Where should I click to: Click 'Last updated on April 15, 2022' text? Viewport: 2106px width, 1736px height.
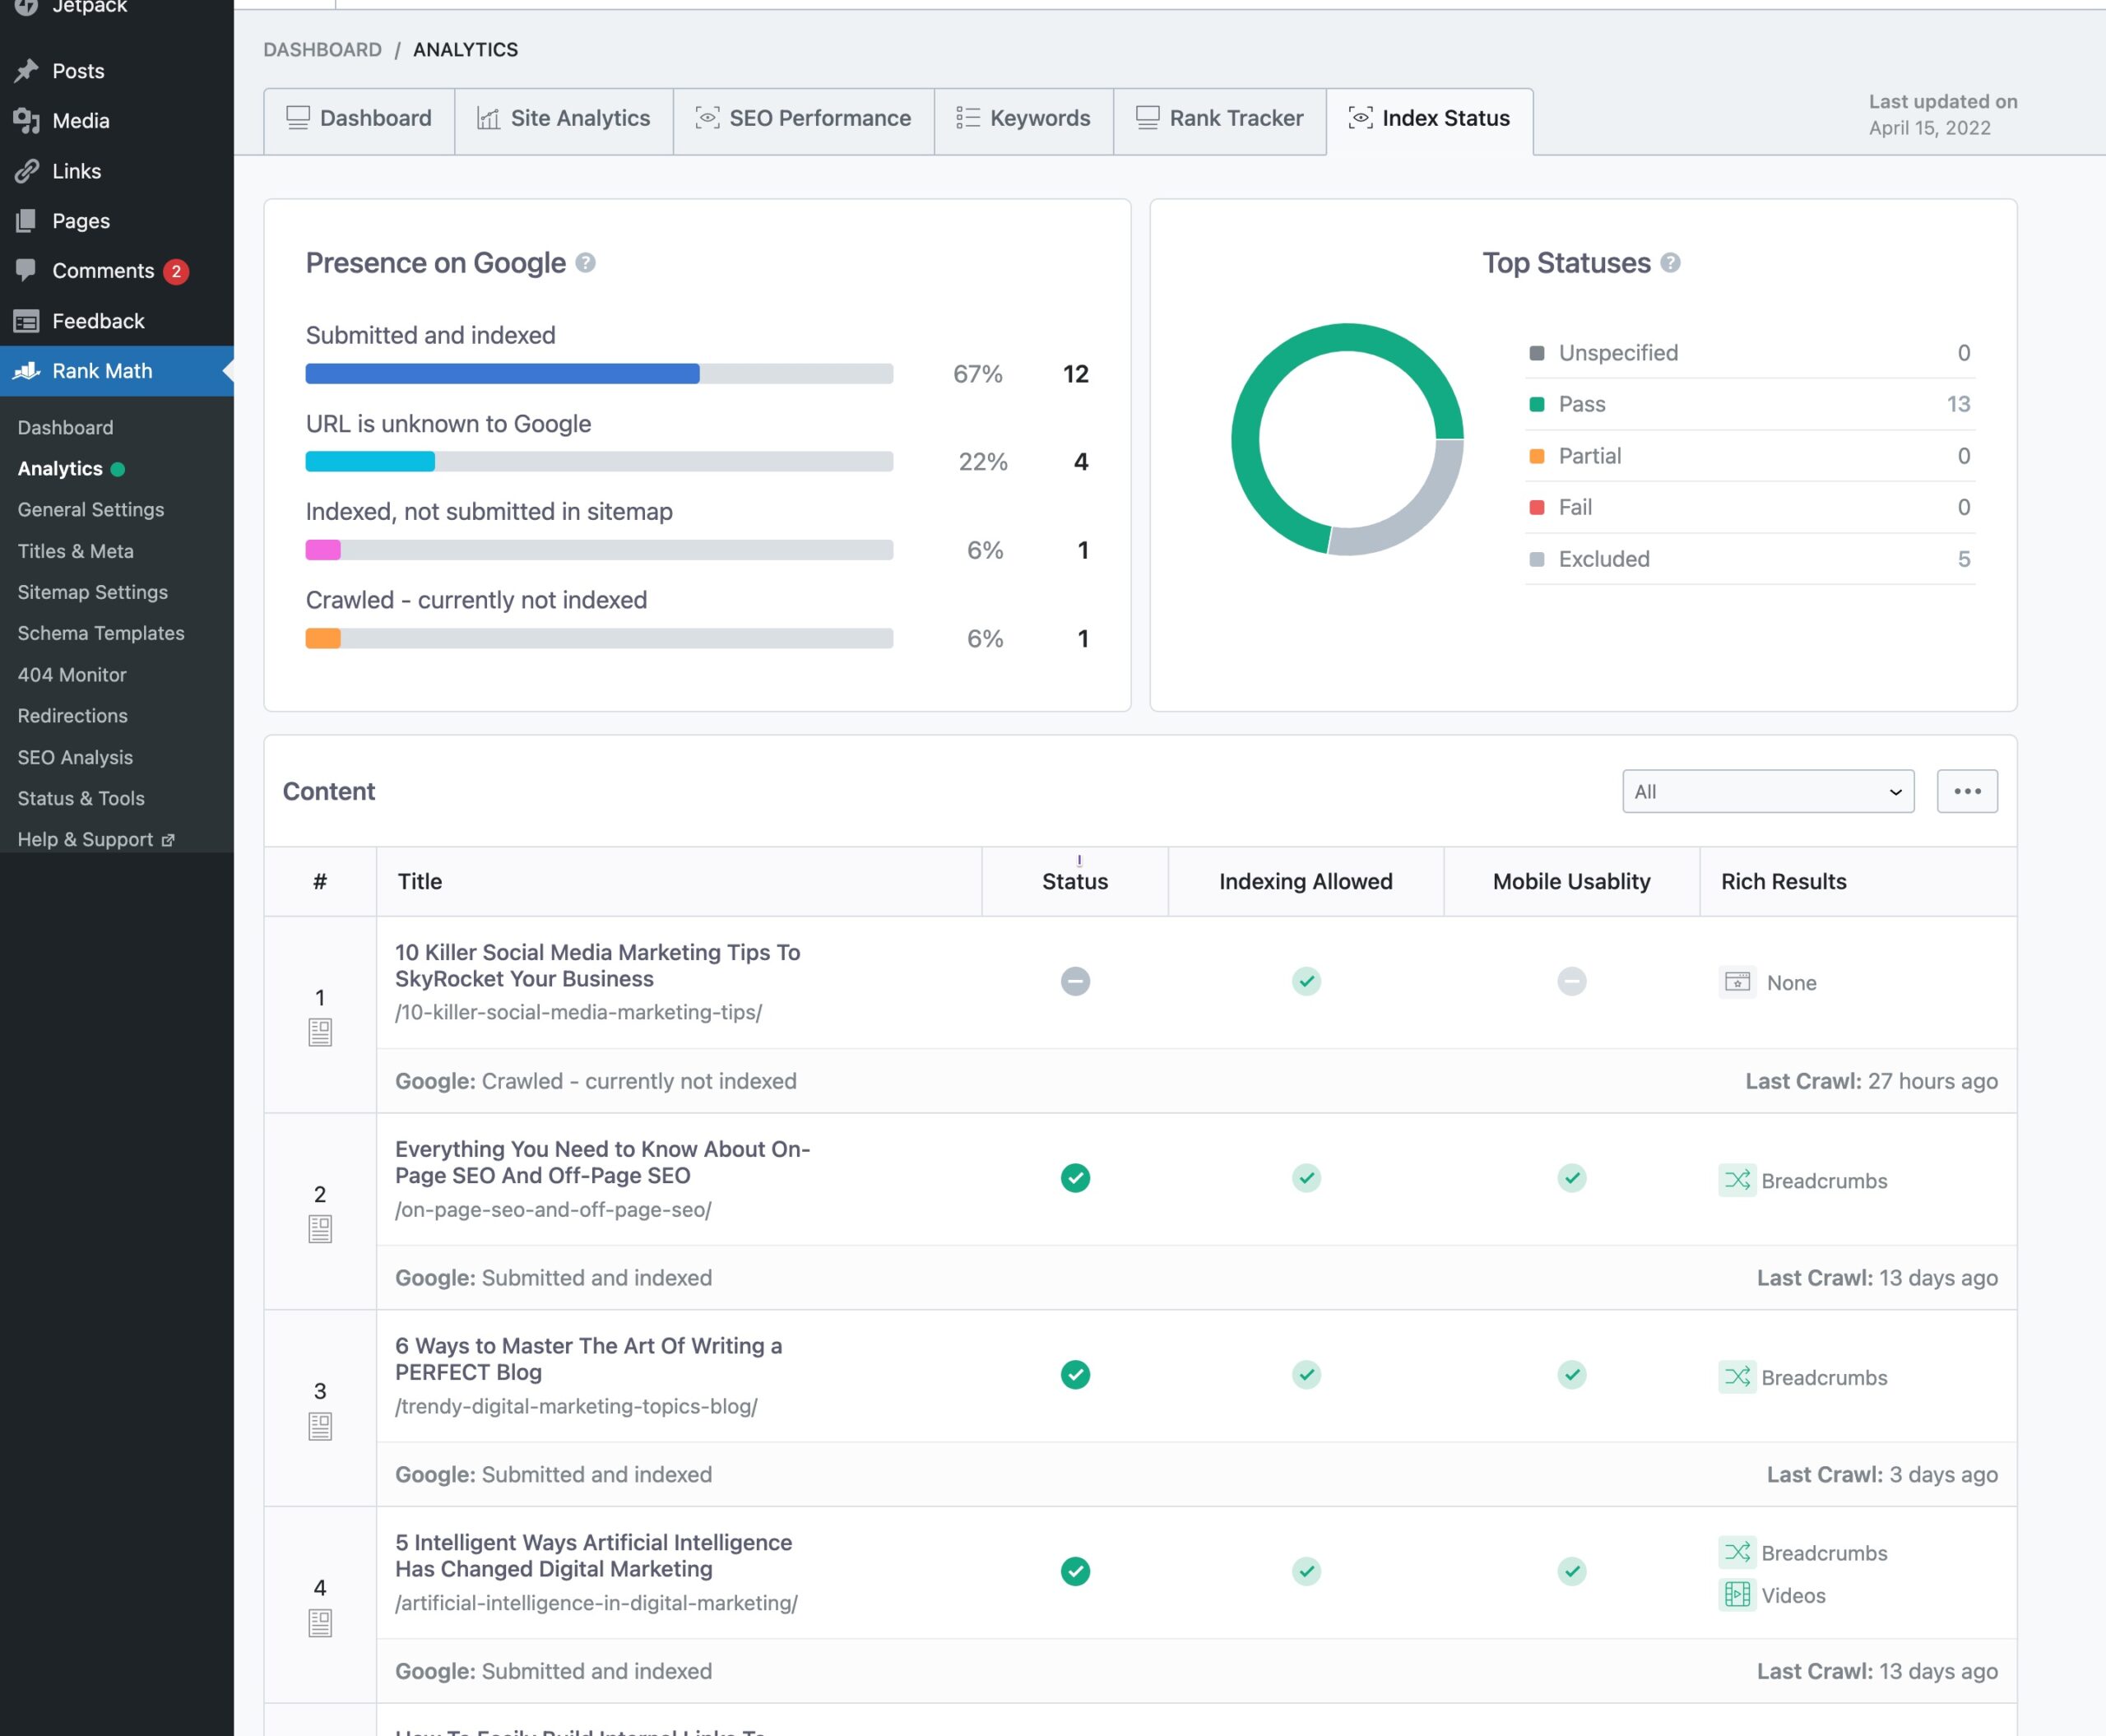[1943, 115]
